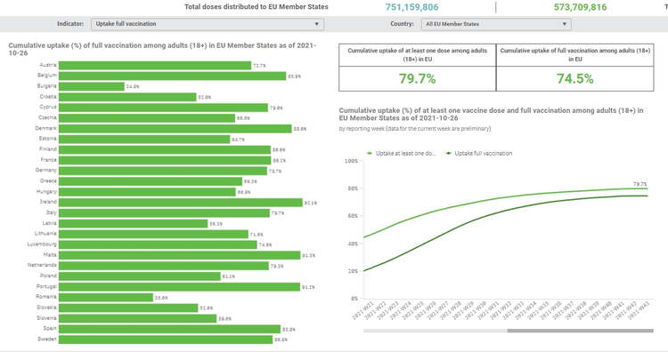Click 'Uptake at least one dose' legend marker

370,154
